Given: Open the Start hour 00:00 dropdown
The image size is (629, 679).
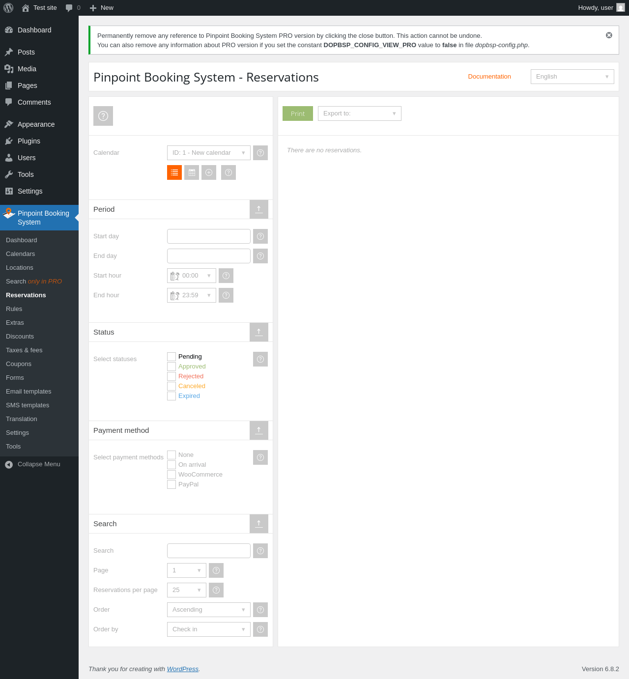Looking at the screenshot, I should (192, 276).
